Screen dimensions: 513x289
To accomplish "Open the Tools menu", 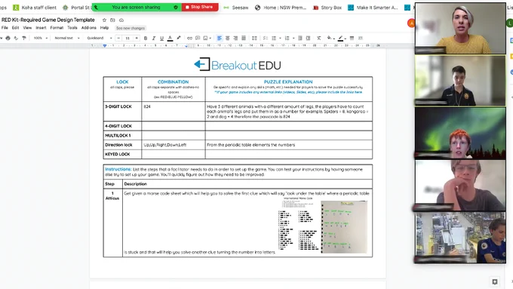I will pos(72,28).
